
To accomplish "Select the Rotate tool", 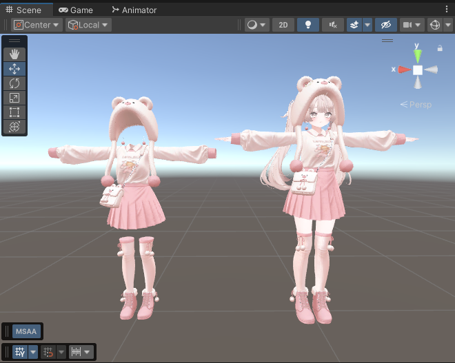I will tap(14, 83).
